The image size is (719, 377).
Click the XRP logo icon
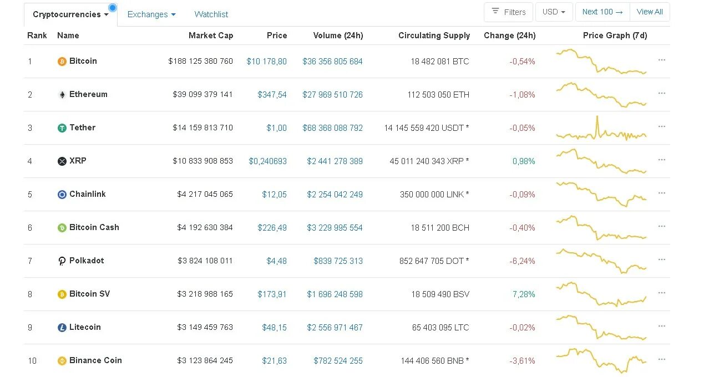62,161
